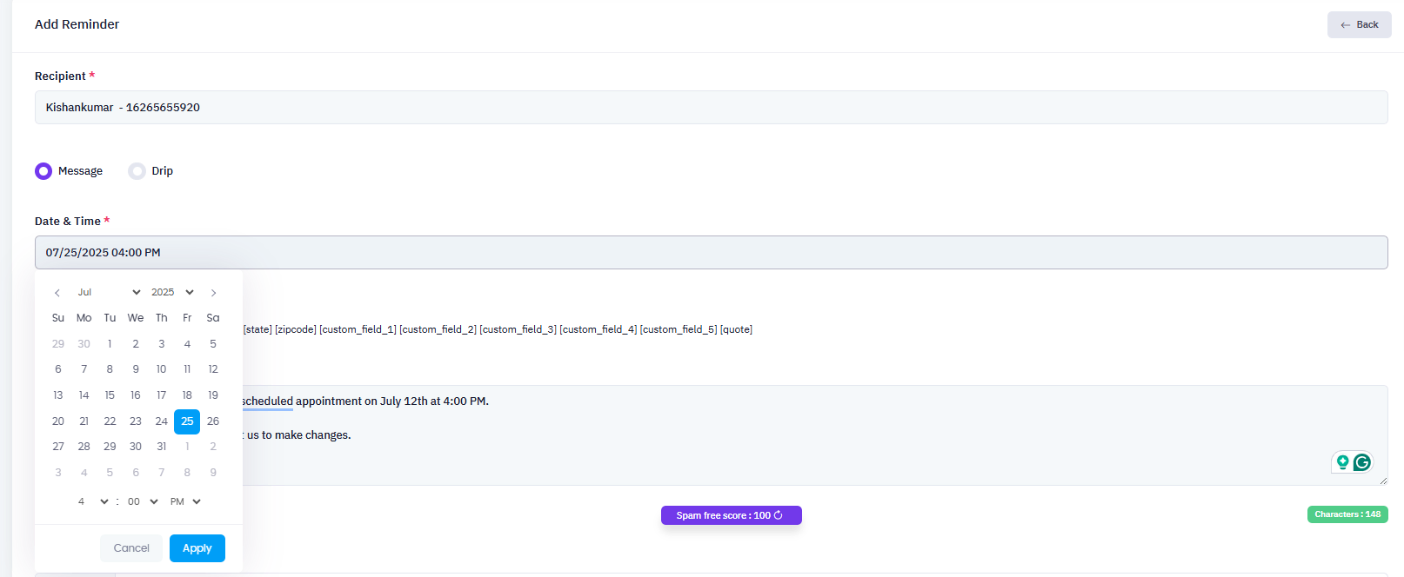Select July 22 in the calendar
This screenshot has height=577, width=1404.
click(110, 421)
